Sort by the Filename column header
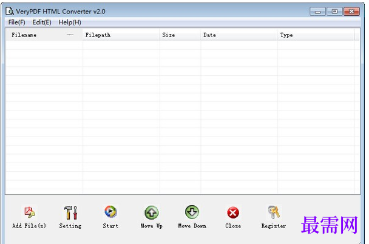 [44, 35]
